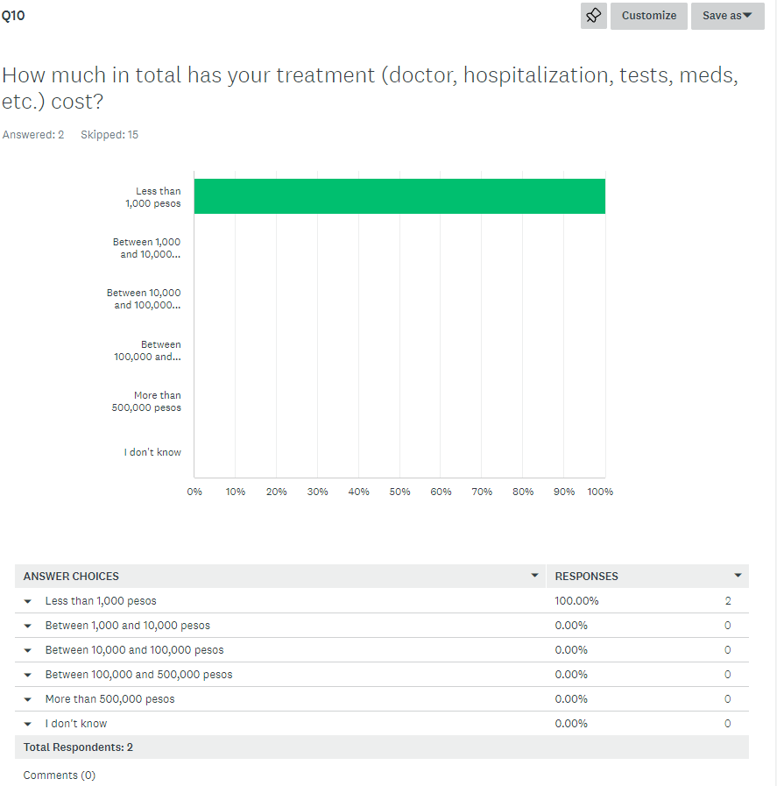Click 'More than 500,000 pesos' chart axis label
The height and width of the screenshot is (786, 777).
click(147, 401)
